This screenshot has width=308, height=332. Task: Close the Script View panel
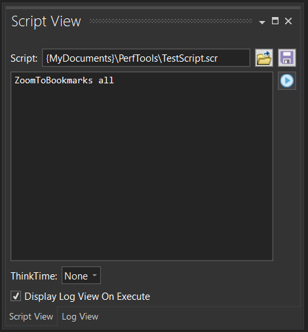coord(288,21)
